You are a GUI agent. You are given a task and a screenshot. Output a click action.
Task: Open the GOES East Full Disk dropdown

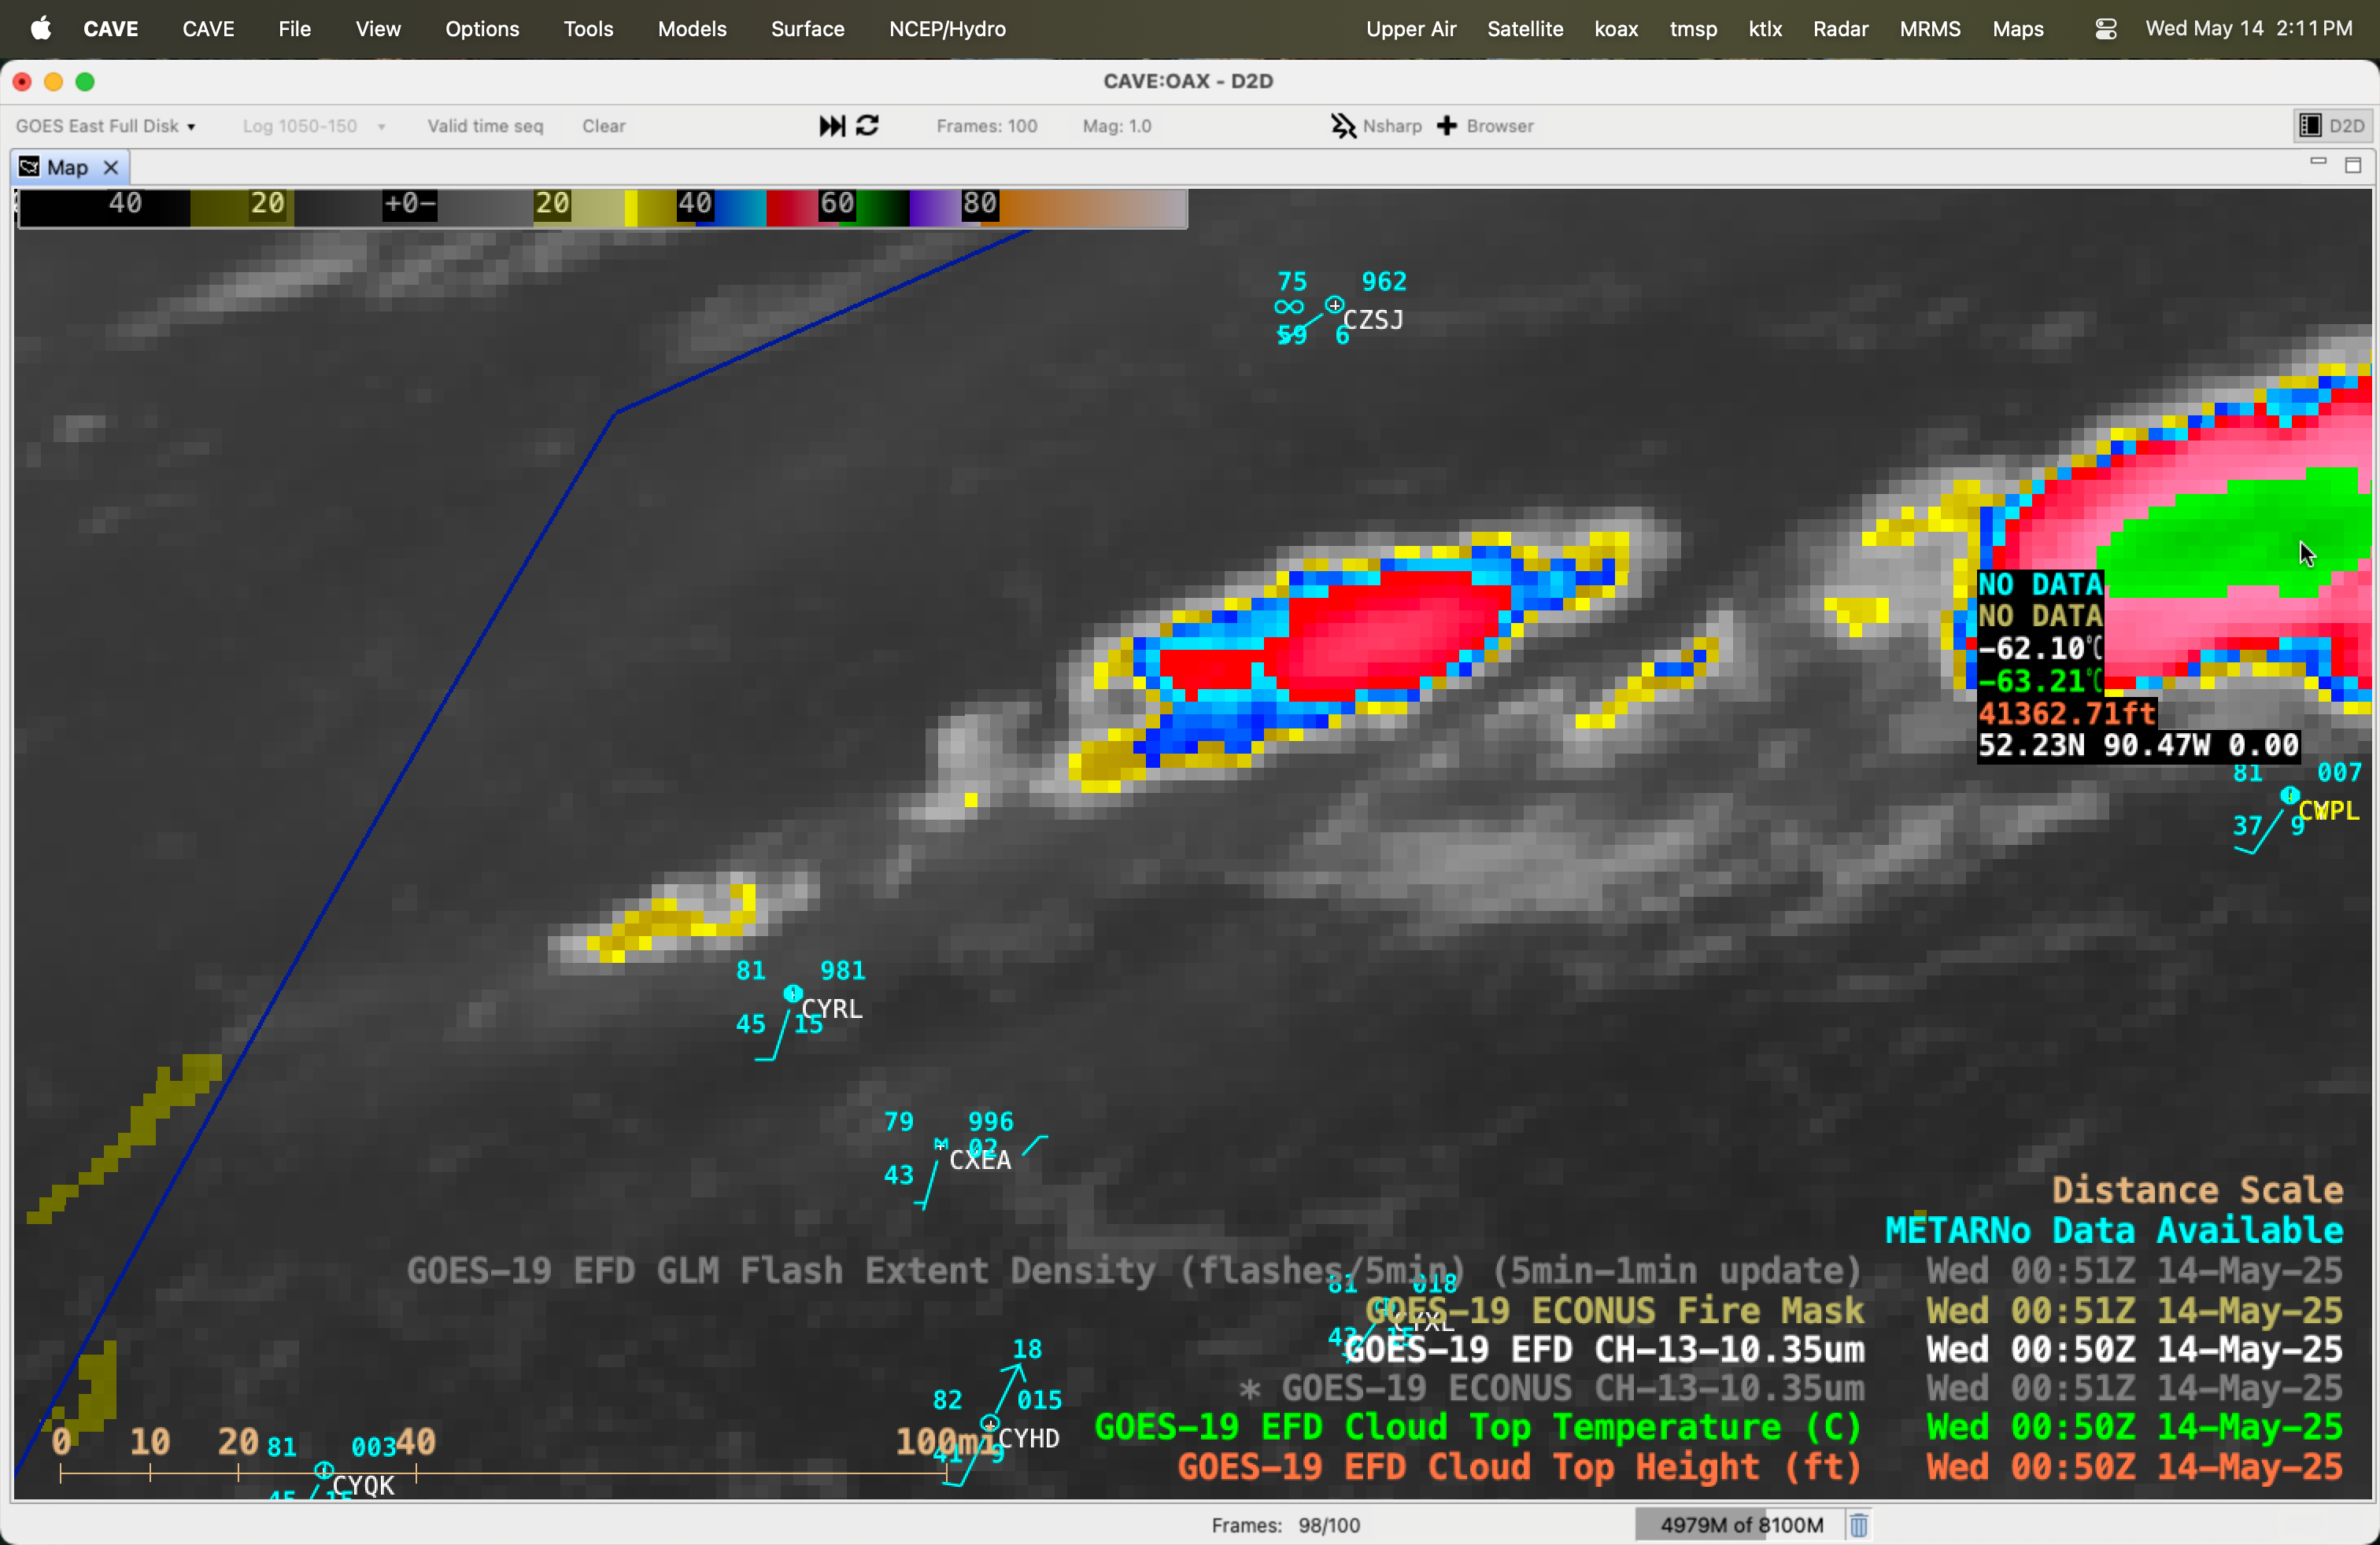coord(106,126)
